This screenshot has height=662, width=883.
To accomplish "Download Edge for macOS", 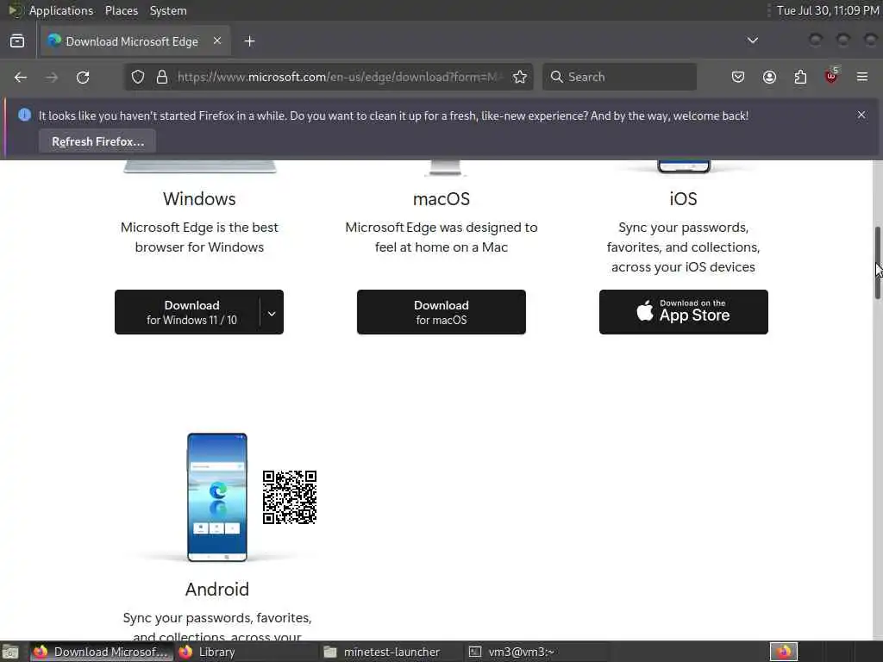I will click(441, 312).
